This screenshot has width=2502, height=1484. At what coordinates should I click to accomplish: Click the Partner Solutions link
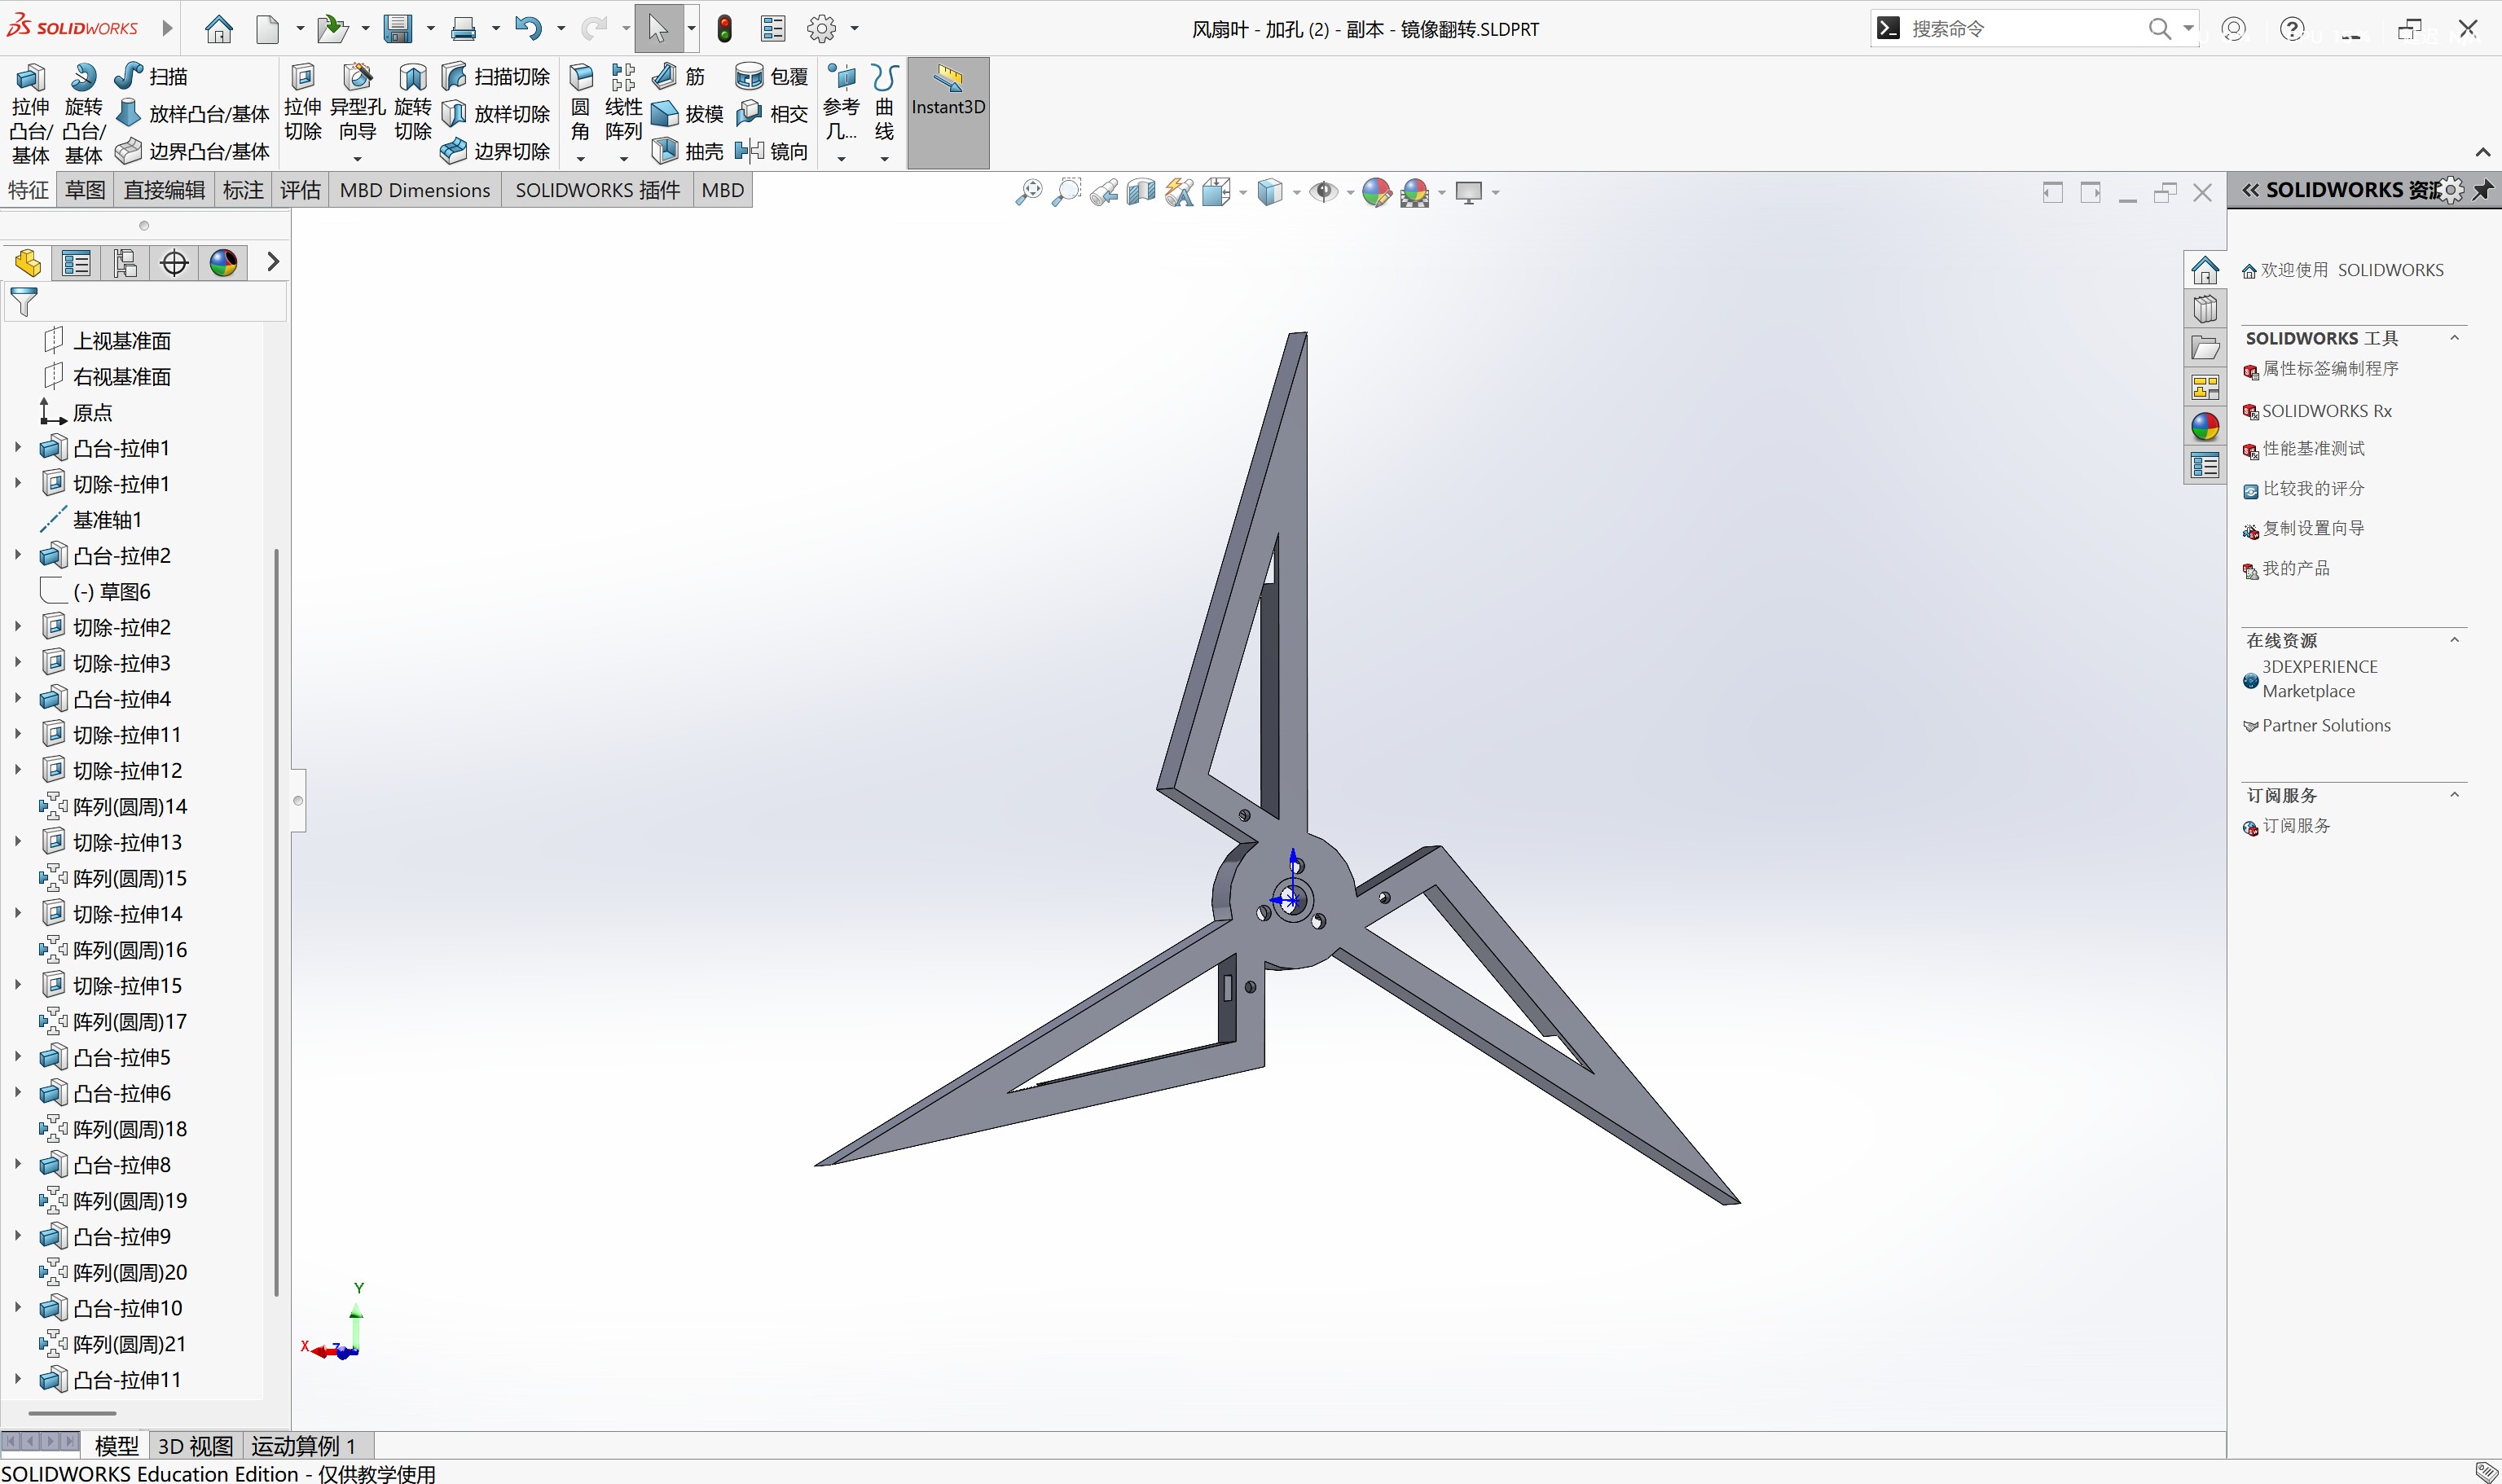click(2325, 726)
